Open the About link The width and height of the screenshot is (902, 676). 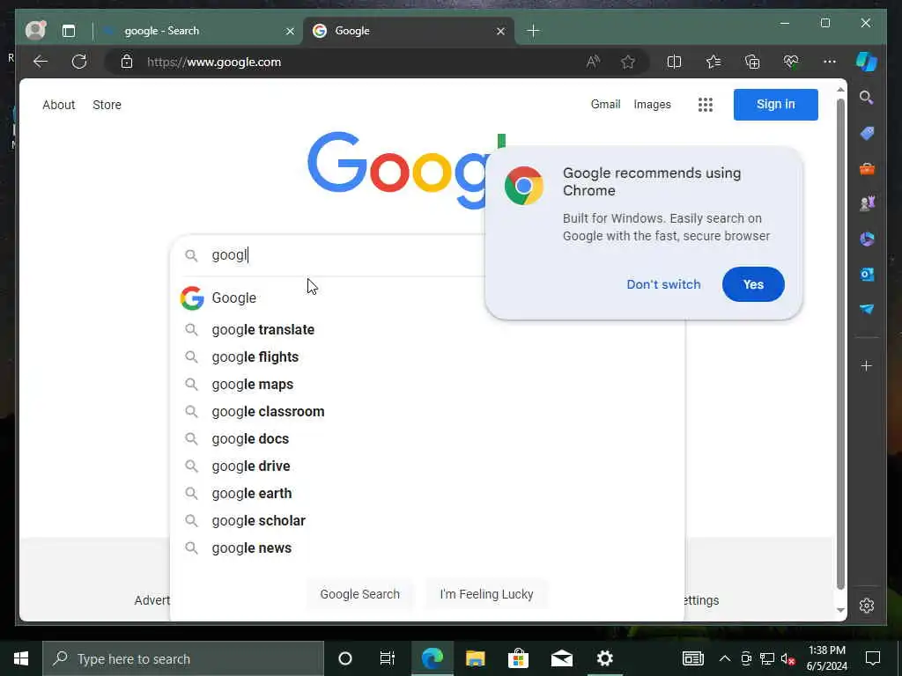pos(59,105)
